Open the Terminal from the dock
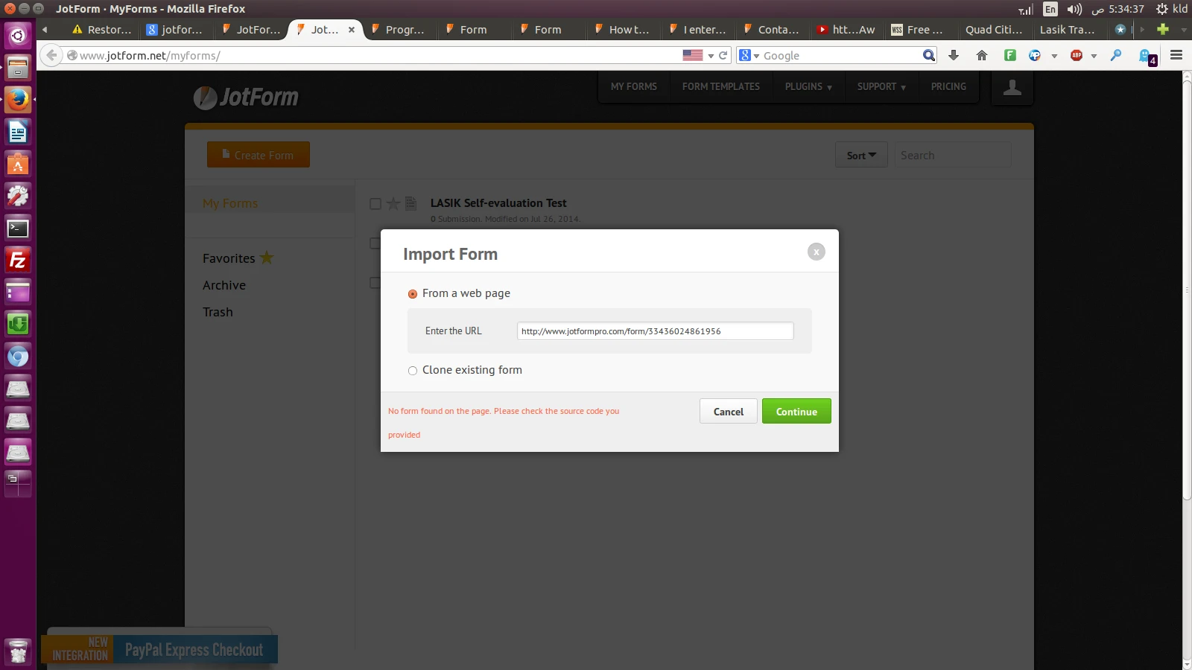 click(17, 228)
